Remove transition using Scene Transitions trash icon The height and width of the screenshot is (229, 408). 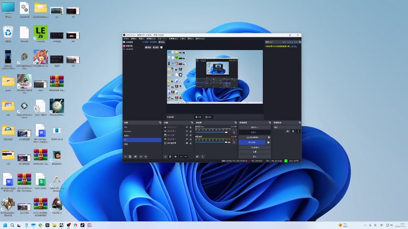(x=293, y=131)
